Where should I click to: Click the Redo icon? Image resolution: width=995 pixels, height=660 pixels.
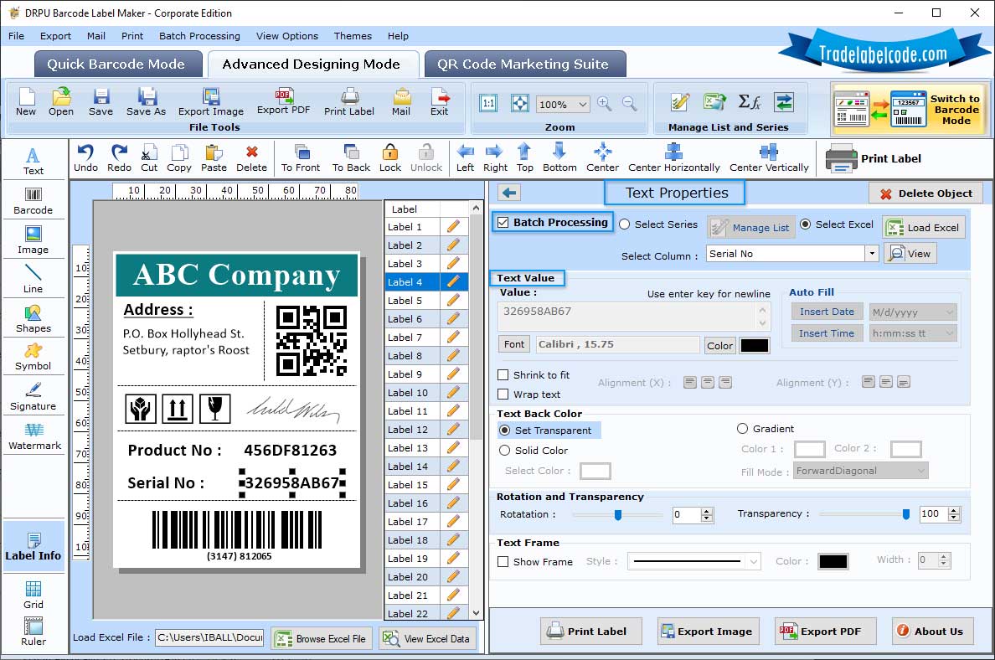[119, 158]
